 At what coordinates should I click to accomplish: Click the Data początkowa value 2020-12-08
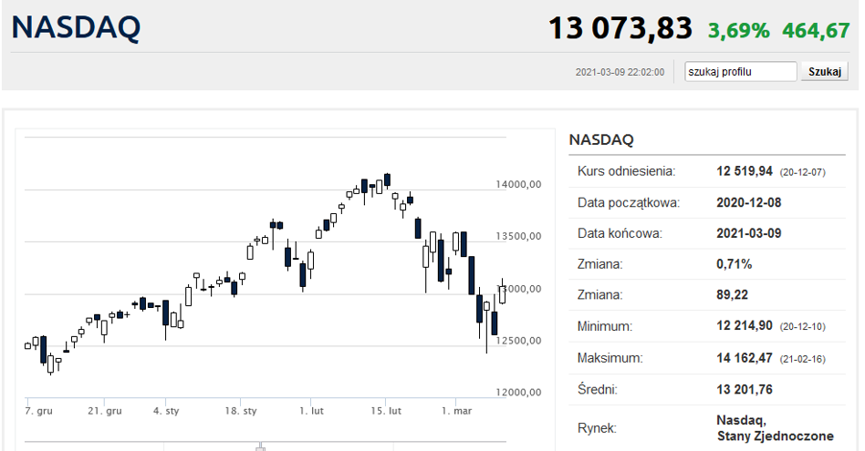click(748, 202)
